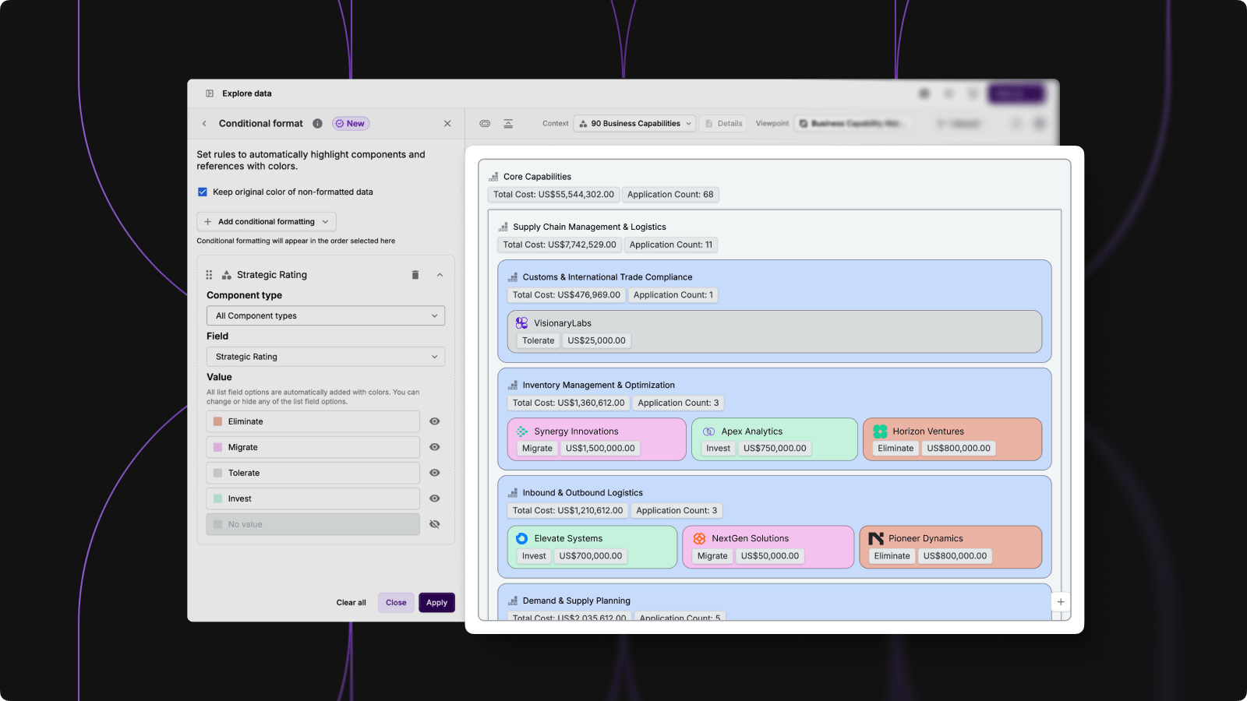
Task: Click the VisionaryLabs application icon
Action: coord(522,323)
